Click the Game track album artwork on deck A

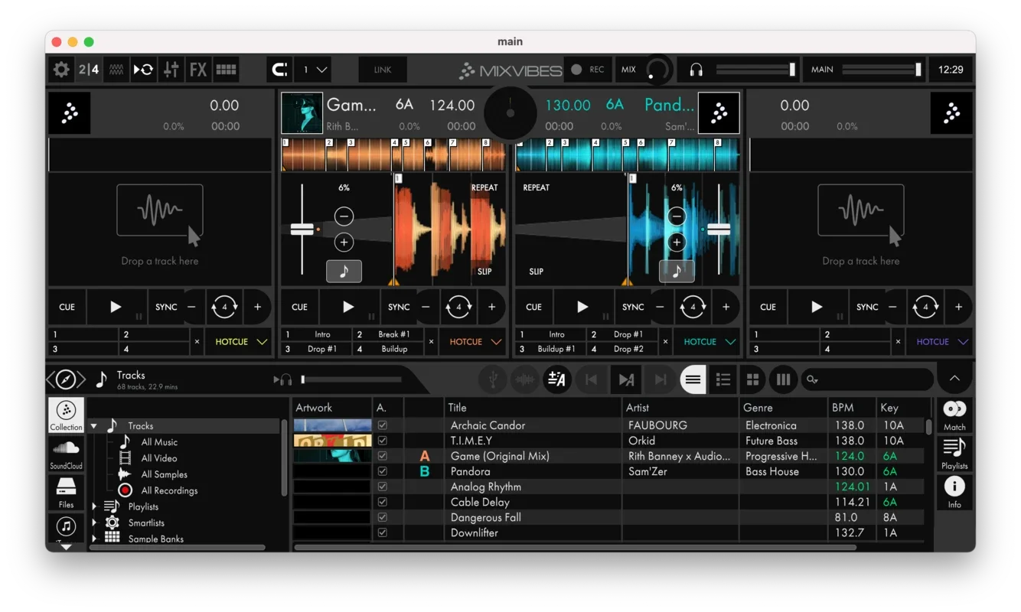[302, 113]
